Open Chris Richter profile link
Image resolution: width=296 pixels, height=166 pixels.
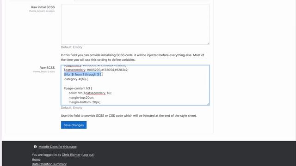(x=71, y=155)
